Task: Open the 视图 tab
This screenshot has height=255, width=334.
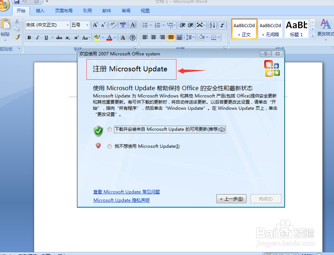Action: [x=145, y=11]
